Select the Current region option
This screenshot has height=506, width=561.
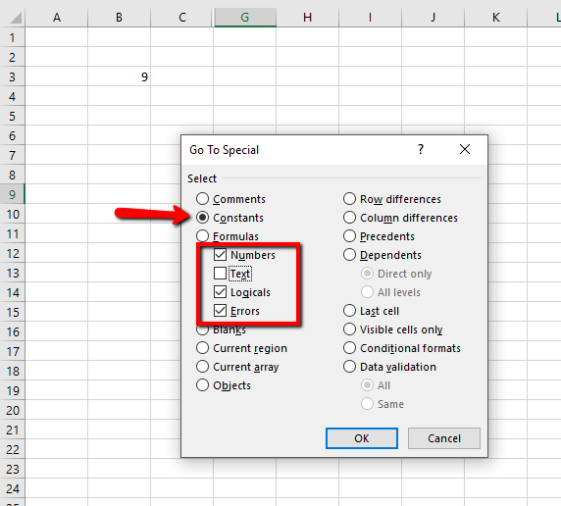pyautogui.click(x=202, y=347)
